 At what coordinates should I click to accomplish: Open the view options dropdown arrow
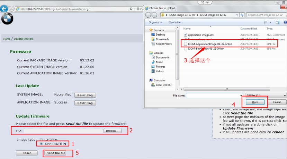point(270,22)
